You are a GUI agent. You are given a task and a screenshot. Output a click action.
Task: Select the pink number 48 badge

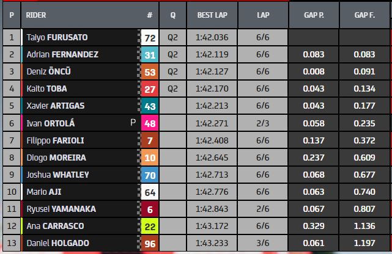(150, 123)
